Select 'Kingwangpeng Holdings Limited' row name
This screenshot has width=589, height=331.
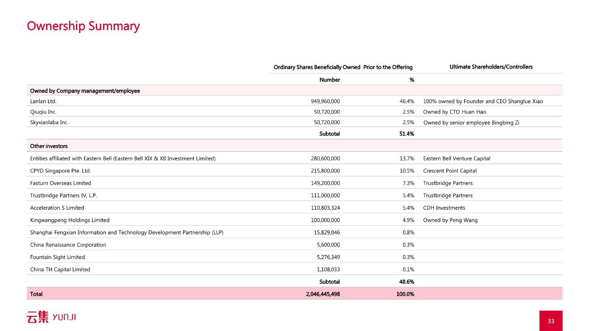coord(69,220)
